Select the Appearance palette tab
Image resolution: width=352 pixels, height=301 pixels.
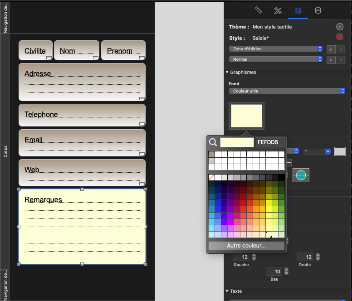click(x=298, y=10)
